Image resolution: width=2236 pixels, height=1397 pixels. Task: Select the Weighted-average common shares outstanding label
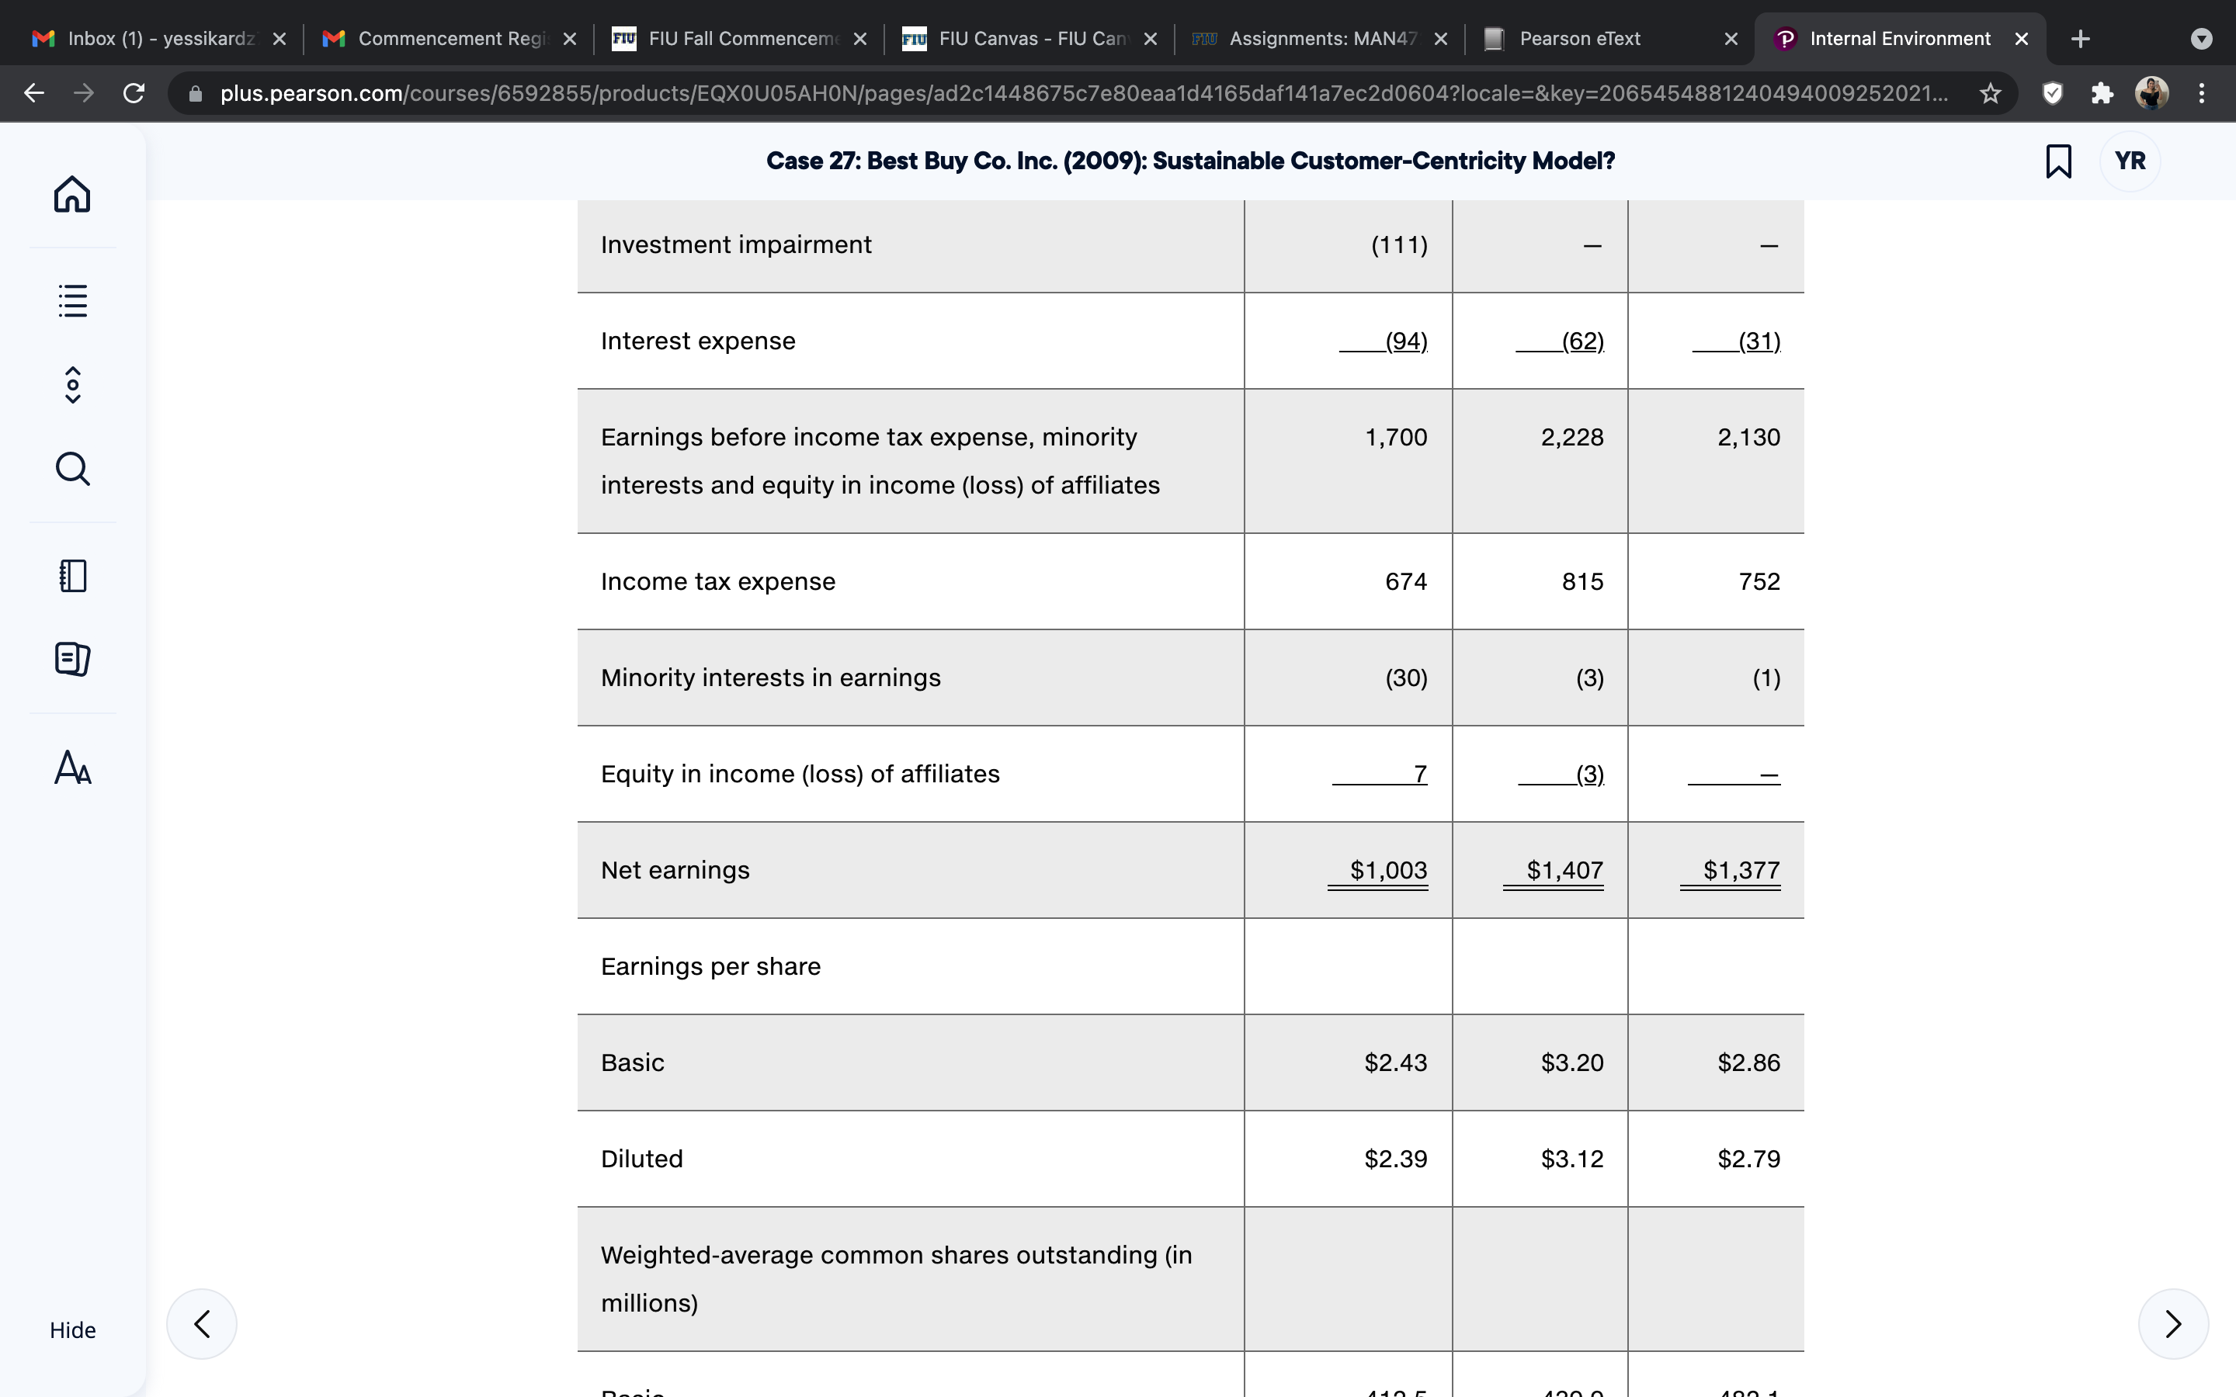pyautogui.click(x=896, y=1279)
